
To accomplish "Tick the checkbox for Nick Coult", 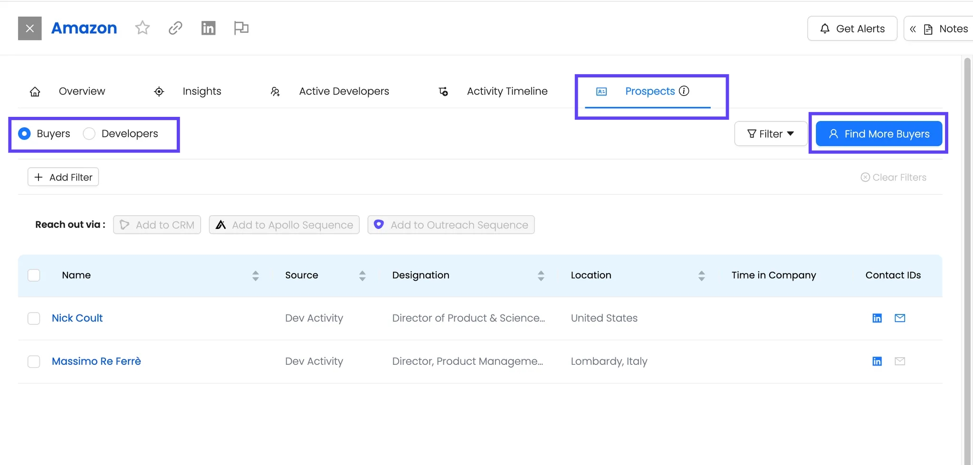I will coord(34,318).
